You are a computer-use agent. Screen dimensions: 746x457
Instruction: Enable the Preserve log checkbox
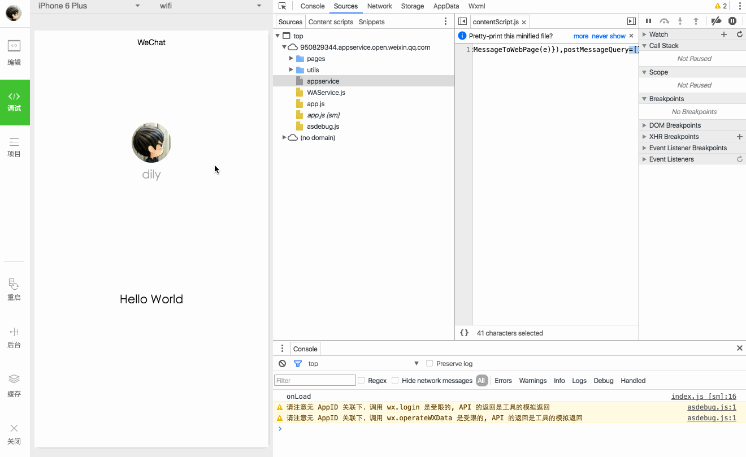coord(430,363)
